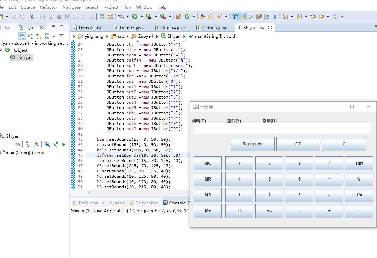Open the Refactor menu
Screen dimensions: 377x258
pos(49,7)
